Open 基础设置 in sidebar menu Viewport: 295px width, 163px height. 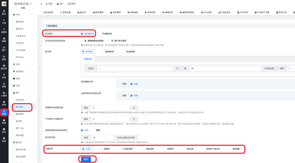coord(20,22)
